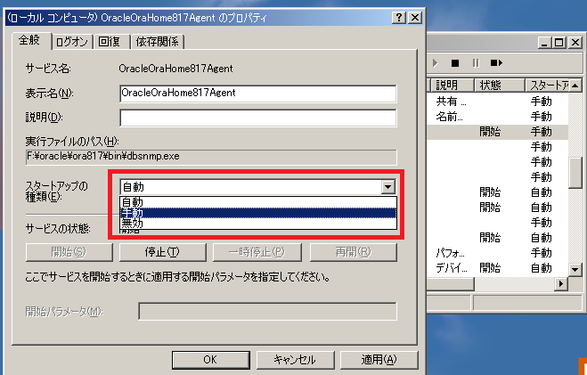This screenshot has height=375, width=587.
Task: Click stop service square icon in Services window
Action: coord(455,63)
